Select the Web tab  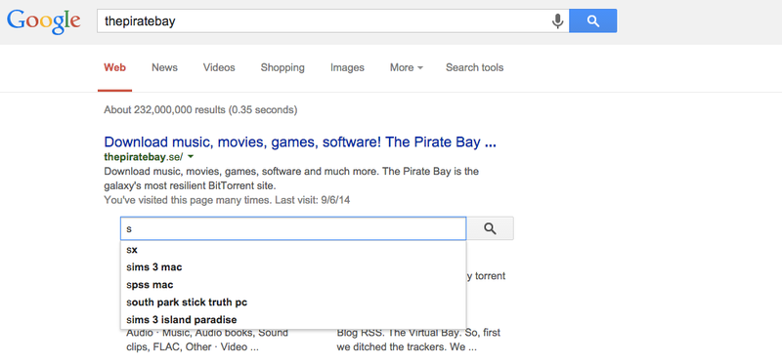coord(114,67)
